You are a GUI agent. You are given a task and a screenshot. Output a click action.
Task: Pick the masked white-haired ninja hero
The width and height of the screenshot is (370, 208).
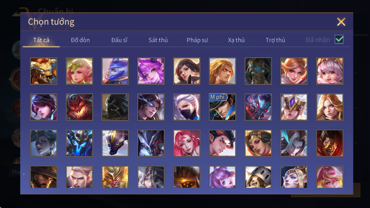(x=187, y=107)
